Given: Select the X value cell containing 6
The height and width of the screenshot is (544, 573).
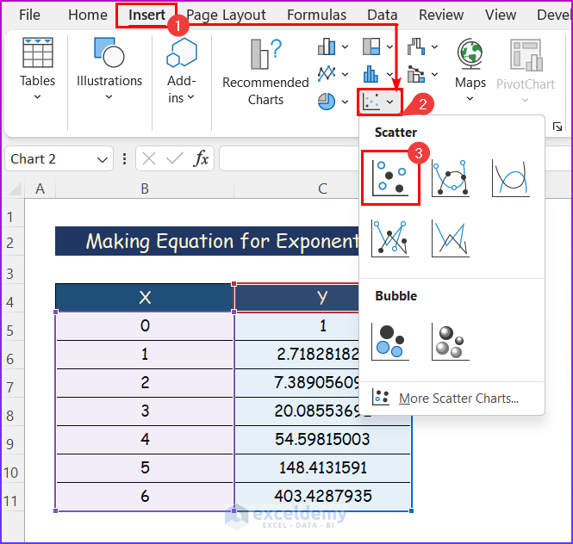Looking at the screenshot, I should [x=145, y=497].
